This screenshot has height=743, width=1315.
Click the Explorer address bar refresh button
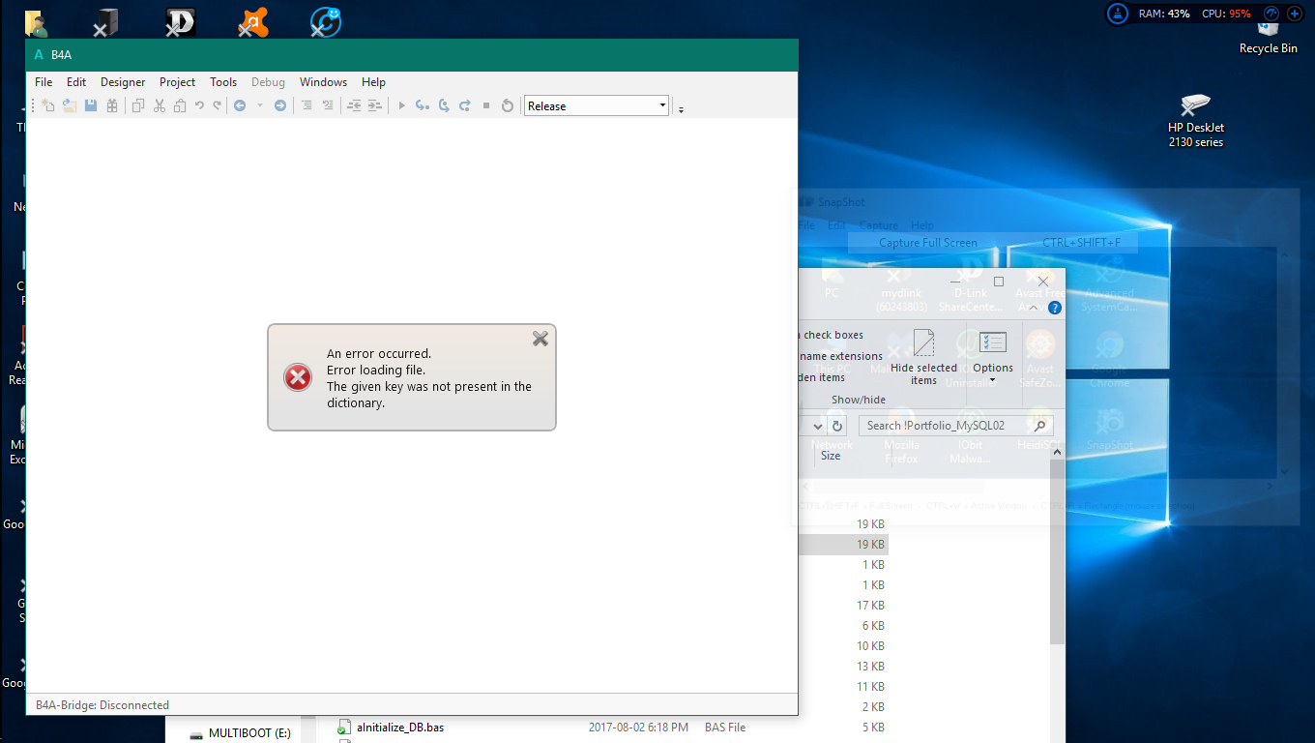click(837, 426)
